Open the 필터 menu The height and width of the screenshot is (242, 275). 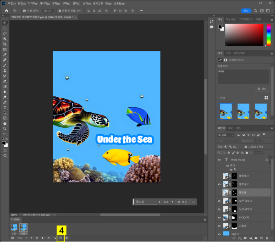76,3
